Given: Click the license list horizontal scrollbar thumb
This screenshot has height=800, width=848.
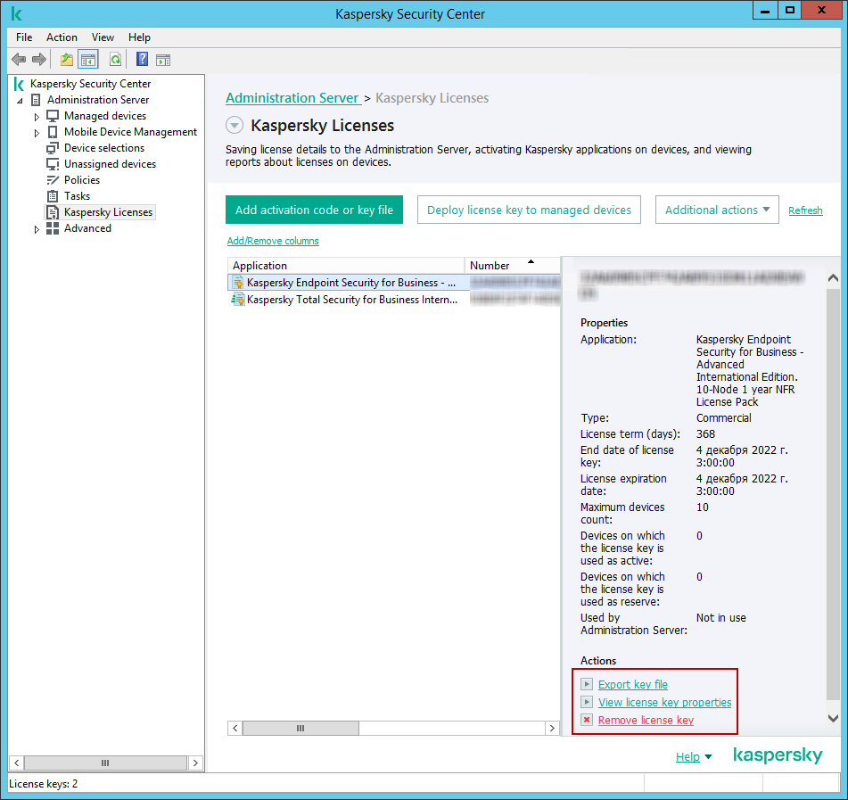Looking at the screenshot, I should pyautogui.click(x=301, y=729).
